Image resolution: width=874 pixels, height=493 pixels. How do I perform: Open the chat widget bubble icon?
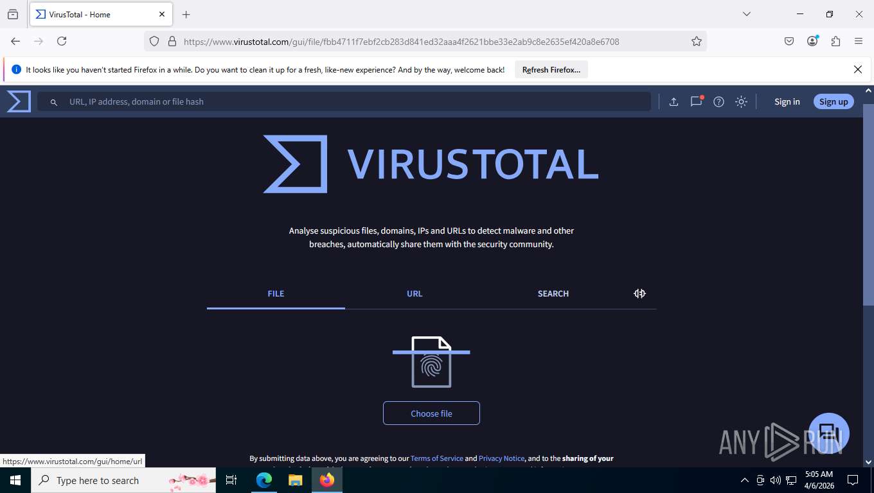pyautogui.click(x=829, y=433)
